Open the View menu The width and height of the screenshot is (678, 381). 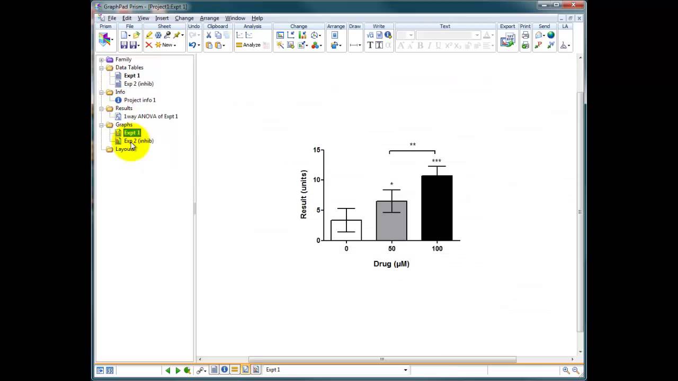pyautogui.click(x=144, y=18)
